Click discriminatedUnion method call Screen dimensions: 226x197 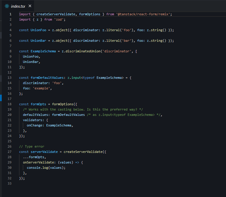[x=83, y=51]
